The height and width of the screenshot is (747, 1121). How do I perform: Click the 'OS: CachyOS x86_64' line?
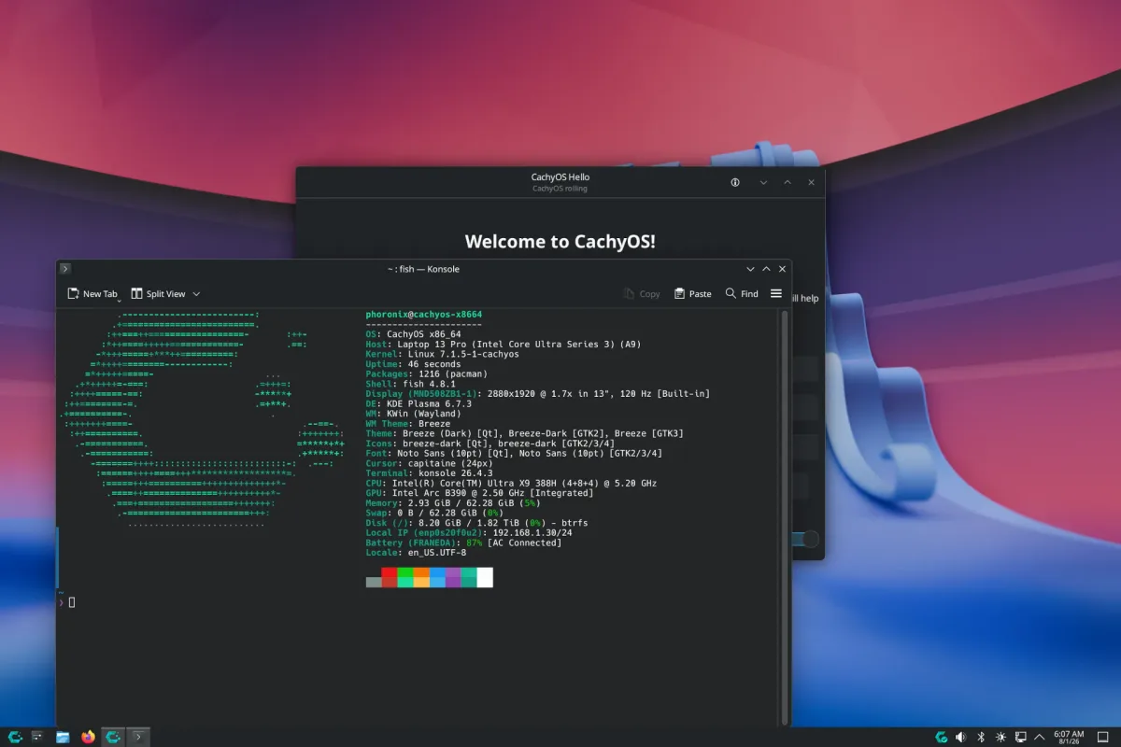pyautogui.click(x=413, y=334)
